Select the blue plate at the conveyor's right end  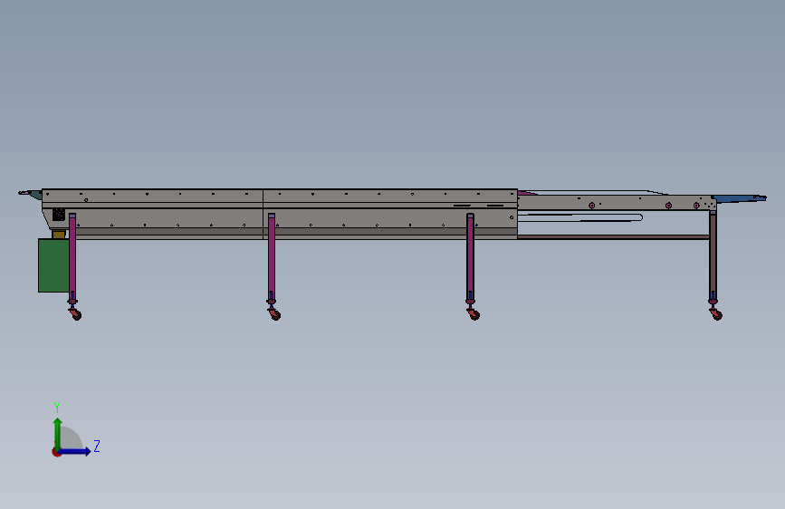click(x=739, y=199)
